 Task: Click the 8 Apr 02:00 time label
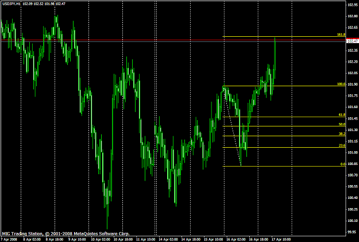32,240
